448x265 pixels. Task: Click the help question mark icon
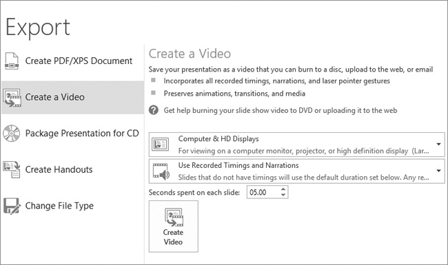[154, 110]
